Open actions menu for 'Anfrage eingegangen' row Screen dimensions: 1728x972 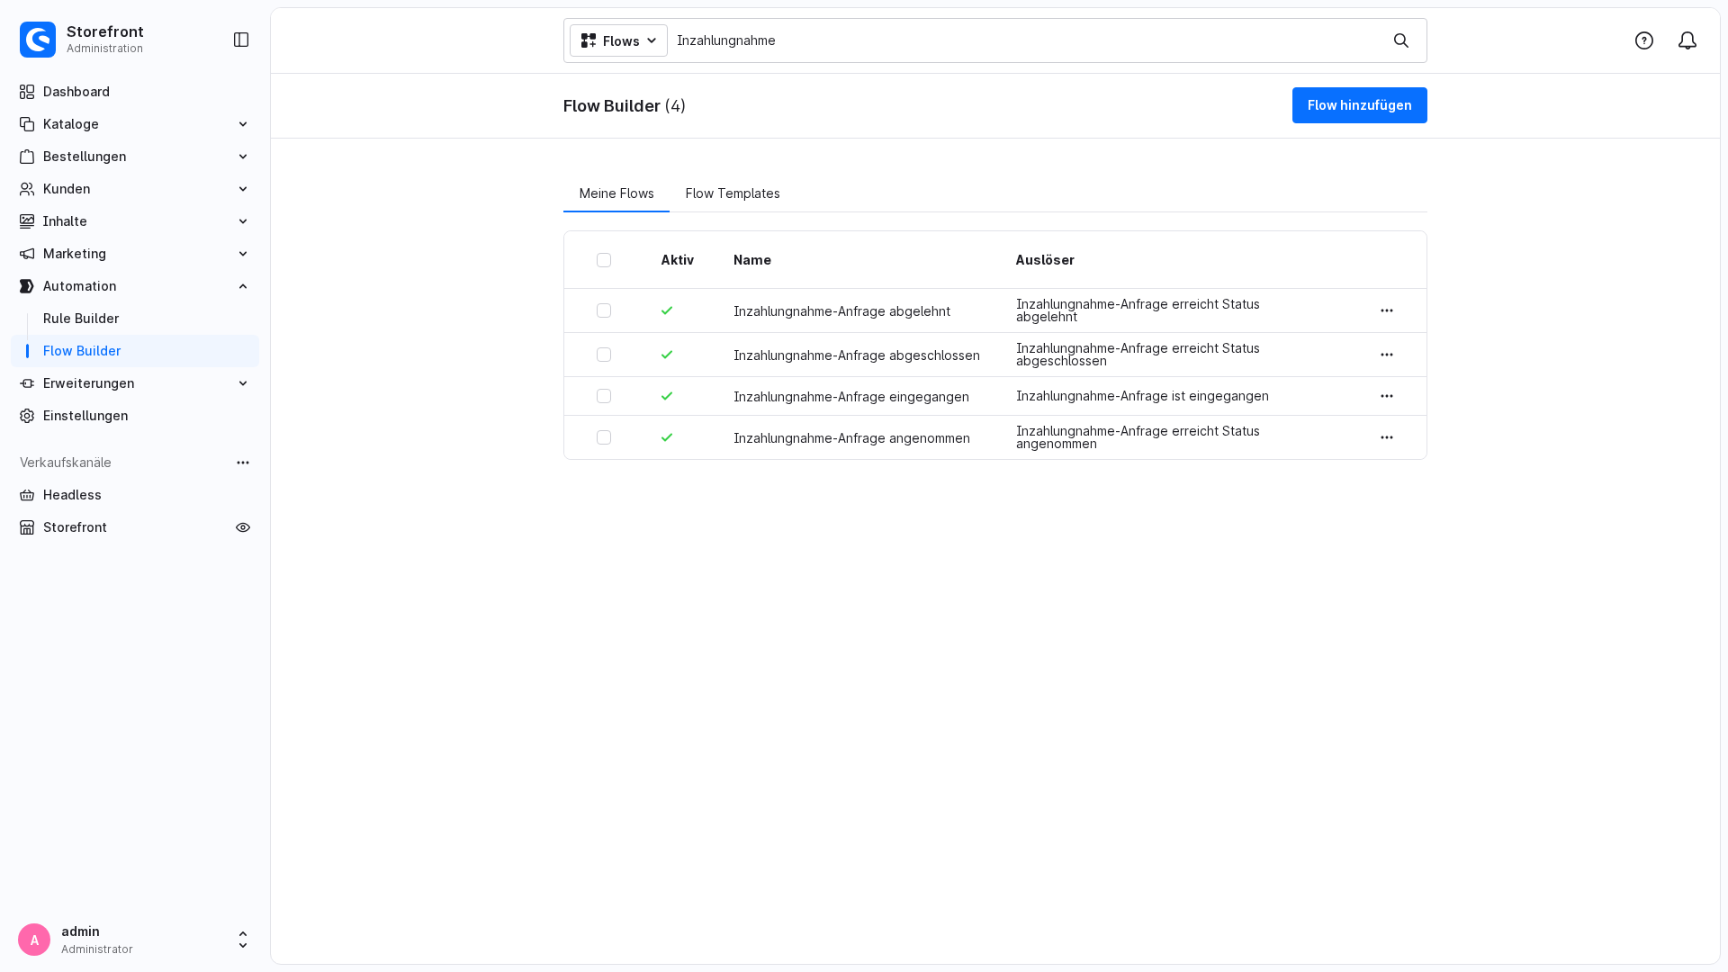click(1387, 396)
